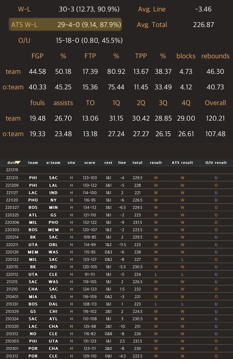Select the highlighted ATS W-L label
This screenshot has width=233, height=359.
tap(24, 25)
